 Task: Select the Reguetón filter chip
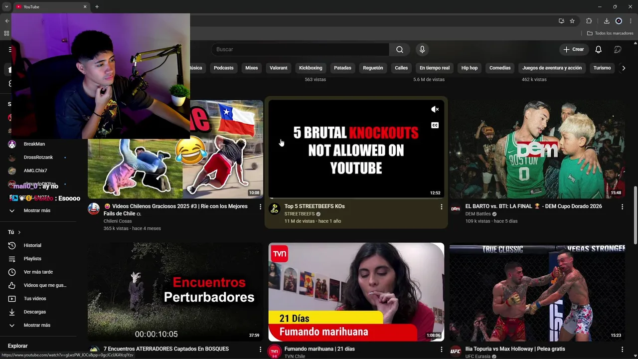click(373, 68)
